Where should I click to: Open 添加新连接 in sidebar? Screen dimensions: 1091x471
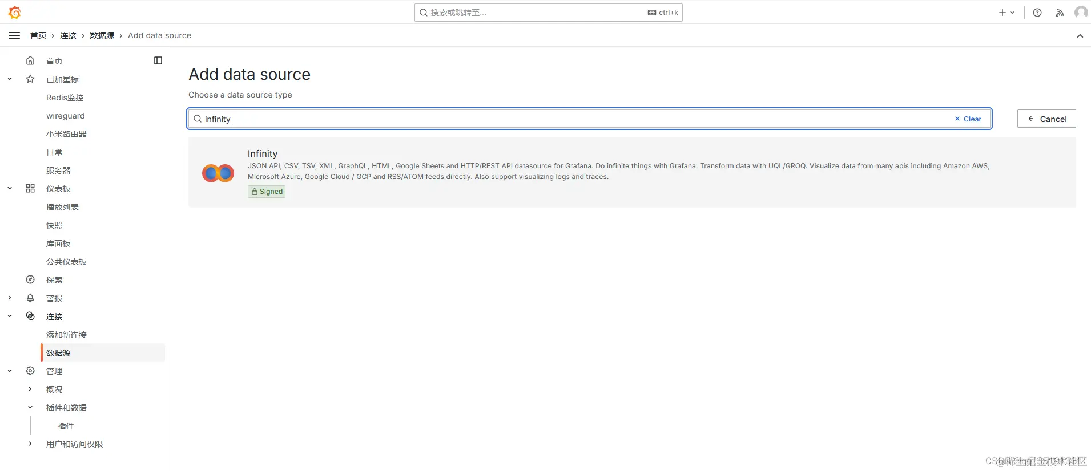(x=66, y=335)
